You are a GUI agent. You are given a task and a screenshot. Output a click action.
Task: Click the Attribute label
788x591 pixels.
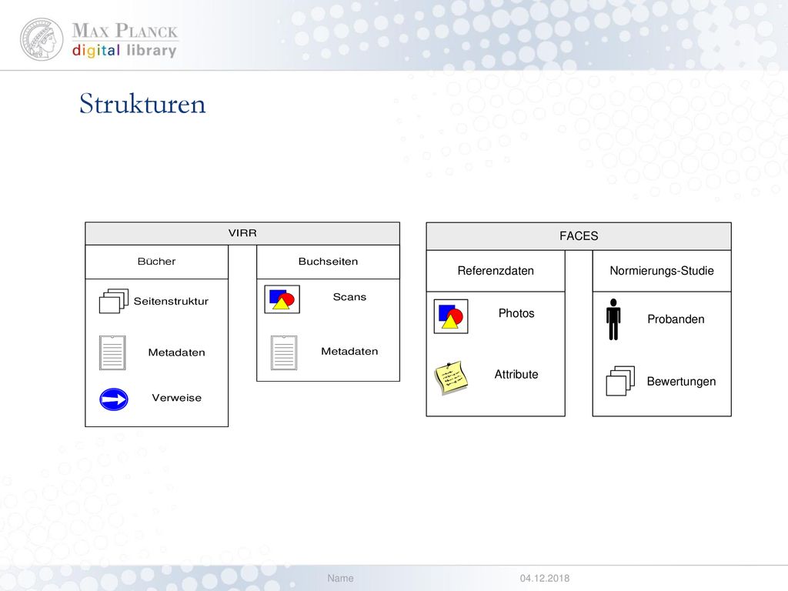click(x=516, y=375)
